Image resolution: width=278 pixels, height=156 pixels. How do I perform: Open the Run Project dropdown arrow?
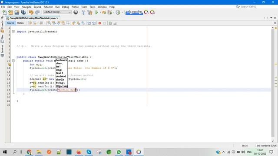pos(100,12)
